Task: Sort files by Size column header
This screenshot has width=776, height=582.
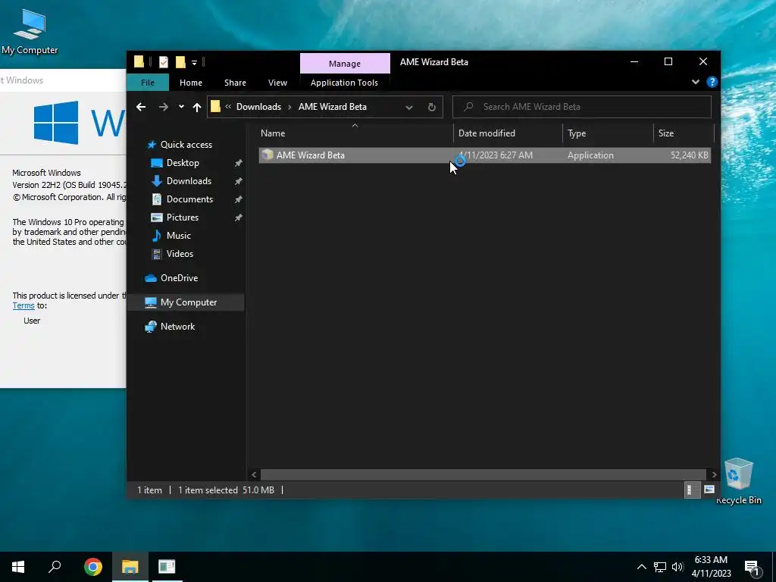Action: 684,133
